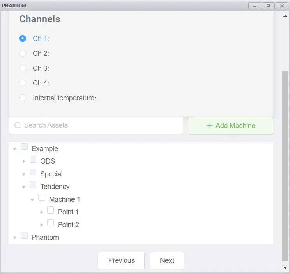The width and height of the screenshot is (290, 274).
Task: Tick the Machine 1 checkbox
Action: coord(42,197)
